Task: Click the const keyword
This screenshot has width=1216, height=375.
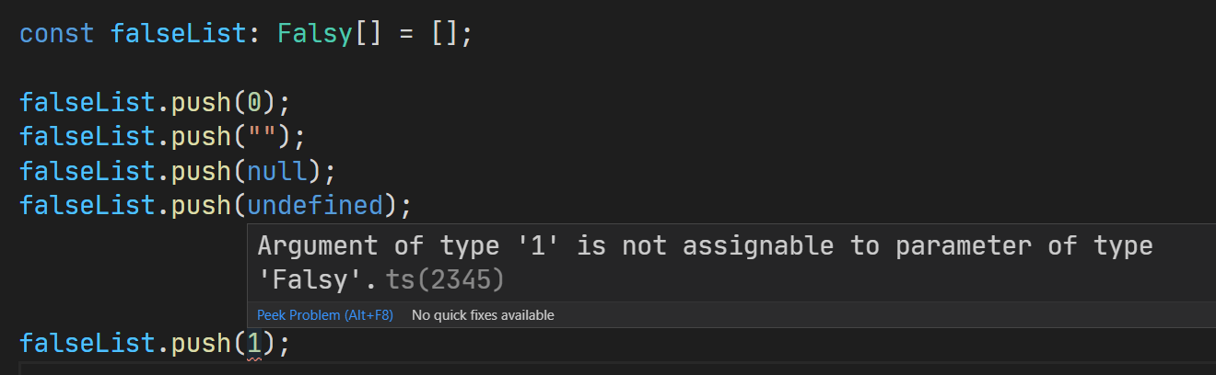Action: click(57, 34)
